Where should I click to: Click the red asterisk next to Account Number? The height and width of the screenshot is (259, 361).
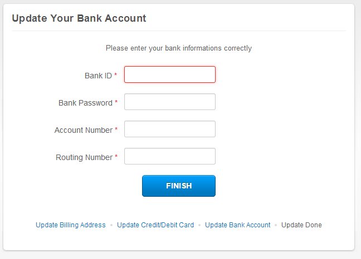click(116, 130)
